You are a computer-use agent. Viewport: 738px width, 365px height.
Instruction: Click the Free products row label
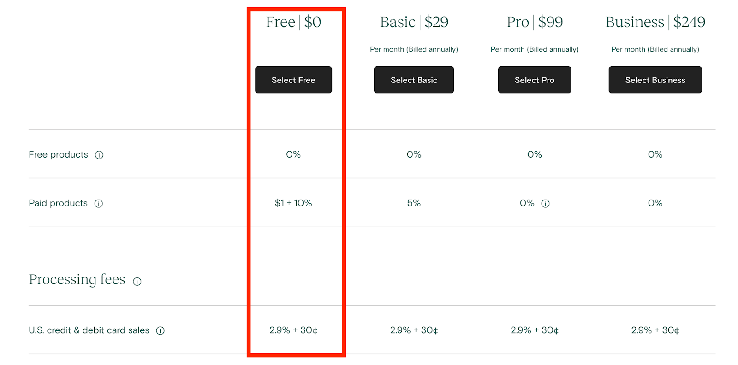(58, 155)
